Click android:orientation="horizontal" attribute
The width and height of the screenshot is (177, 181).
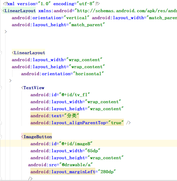pyautogui.click(x=62, y=74)
